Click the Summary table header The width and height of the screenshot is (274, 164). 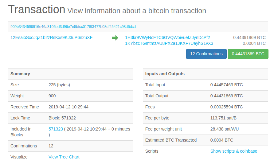pyautogui.click(x=71, y=74)
